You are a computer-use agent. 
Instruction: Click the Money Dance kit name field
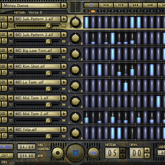[x=31, y=6]
